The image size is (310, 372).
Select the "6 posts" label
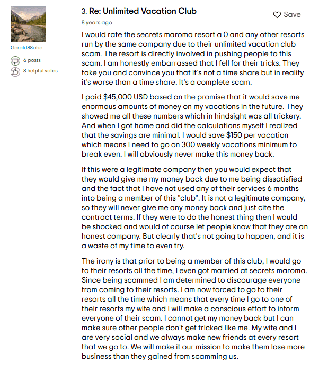[x=32, y=60]
